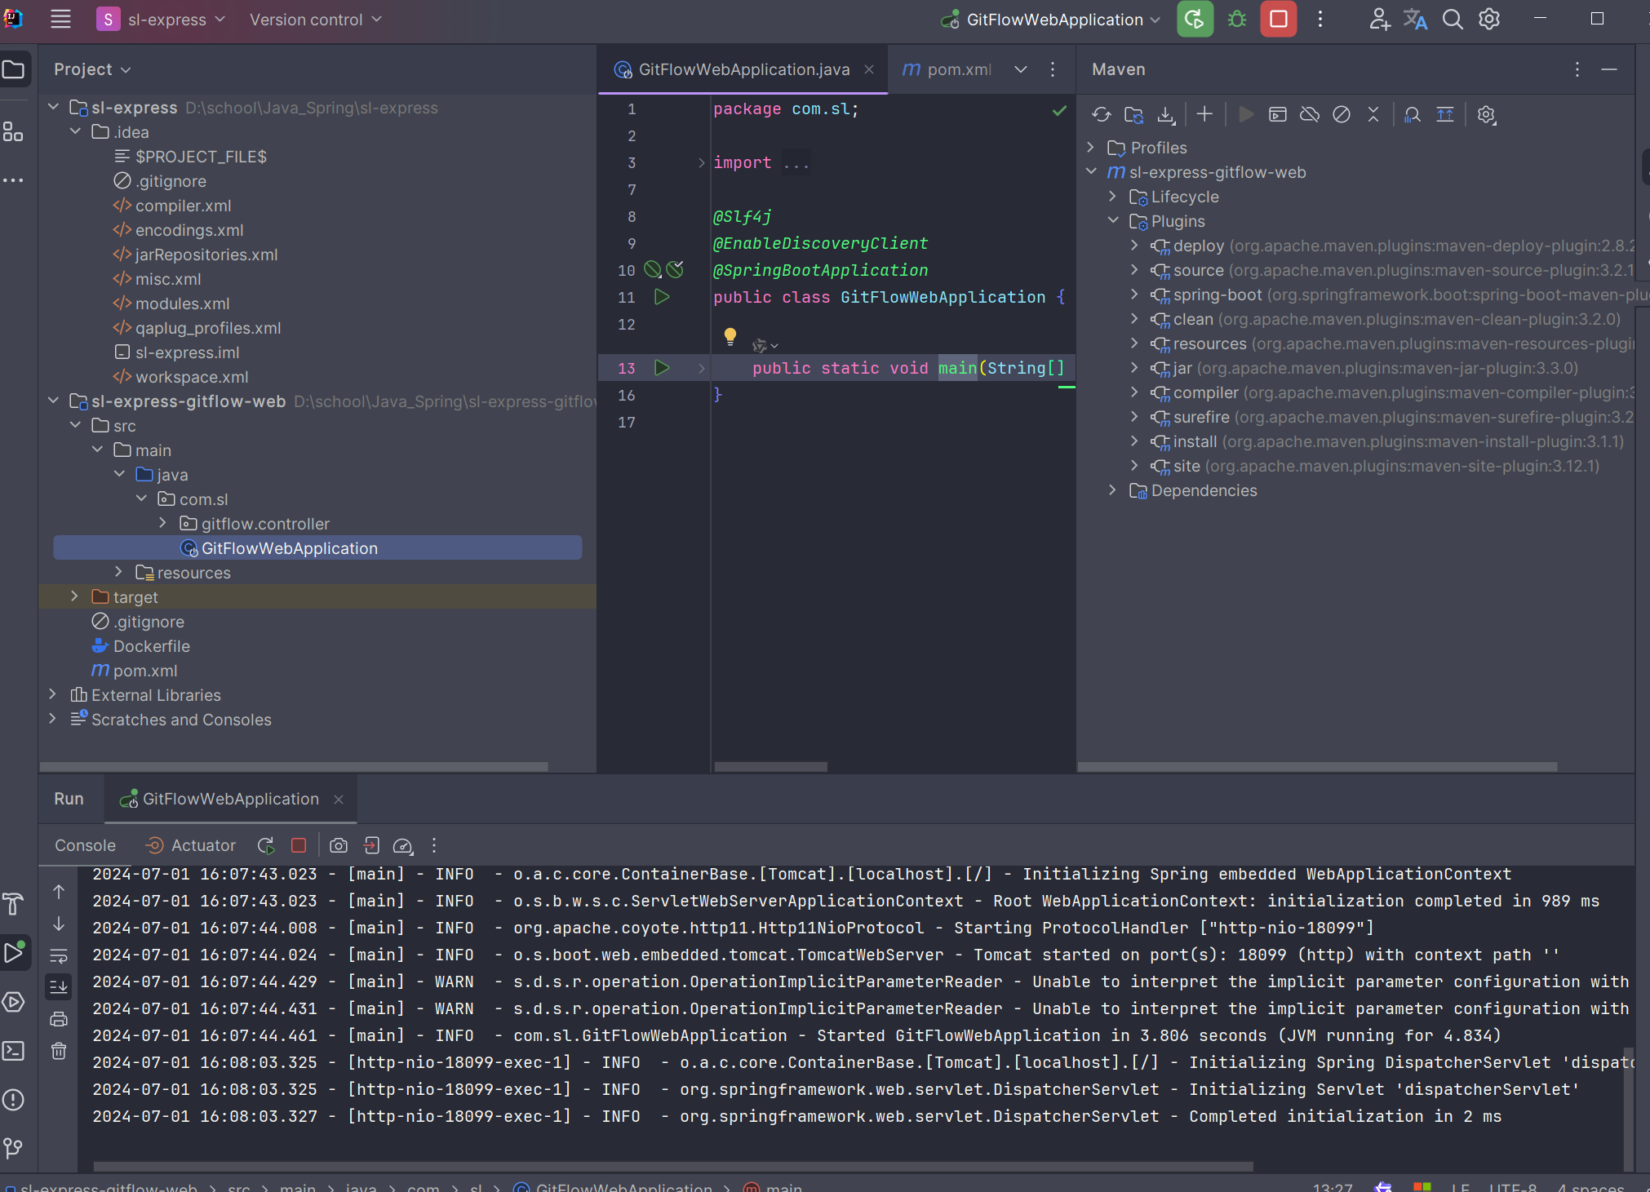Image resolution: width=1650 pixels, height=1192 pixels.
Task: Open Maven settings wrench-gear icon
Action: [1487, 115]
